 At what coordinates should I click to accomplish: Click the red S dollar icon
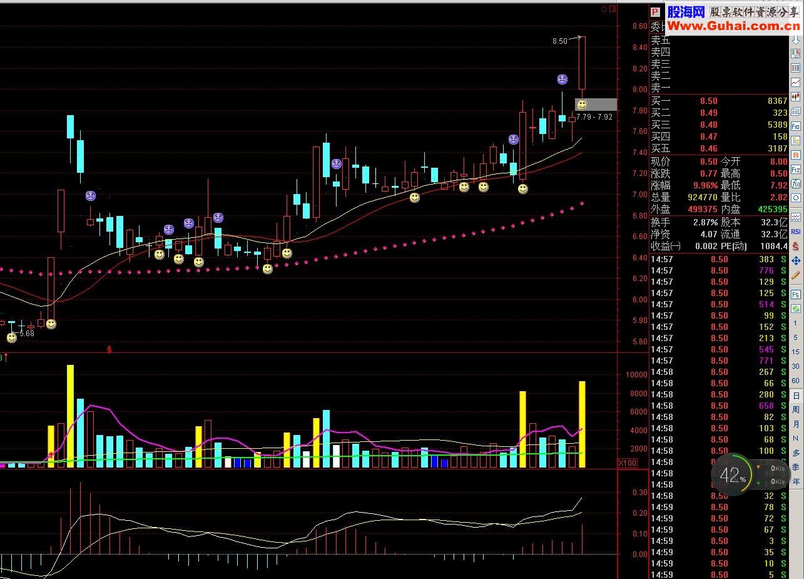pos(796,246)
